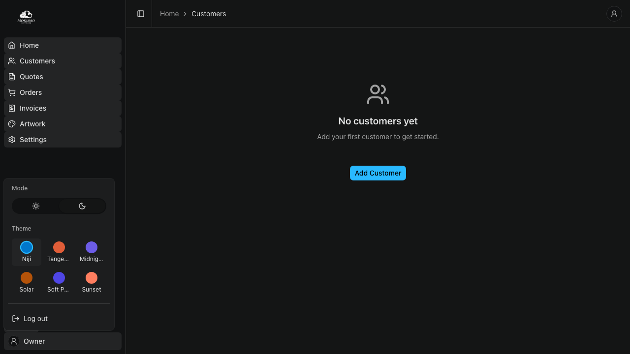The height and width of the screenshot is (354, 630).
Task: Open the user profile icon top right
Action: point(614,14)
